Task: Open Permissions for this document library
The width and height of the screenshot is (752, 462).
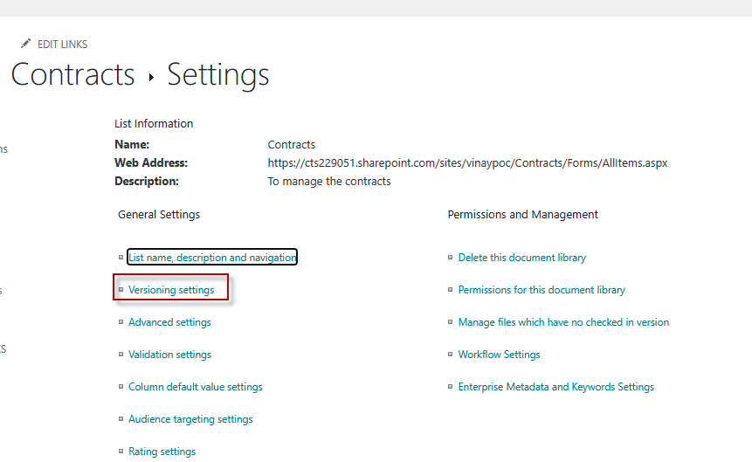Action: pyautogui.click(x=542, y=290)
